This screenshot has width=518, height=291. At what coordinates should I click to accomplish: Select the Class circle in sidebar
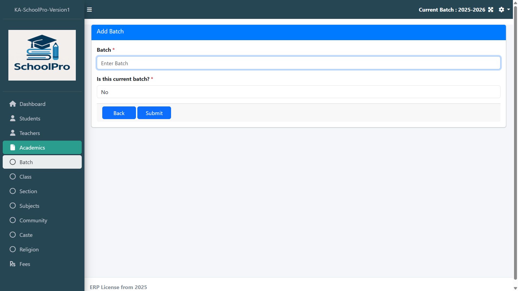click(x=12, y=177)
